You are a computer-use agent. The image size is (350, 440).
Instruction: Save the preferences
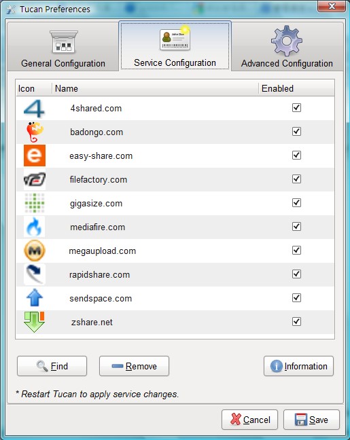311,420
